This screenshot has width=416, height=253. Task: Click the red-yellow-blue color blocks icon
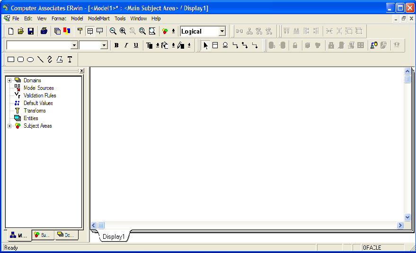coord(67,31)
